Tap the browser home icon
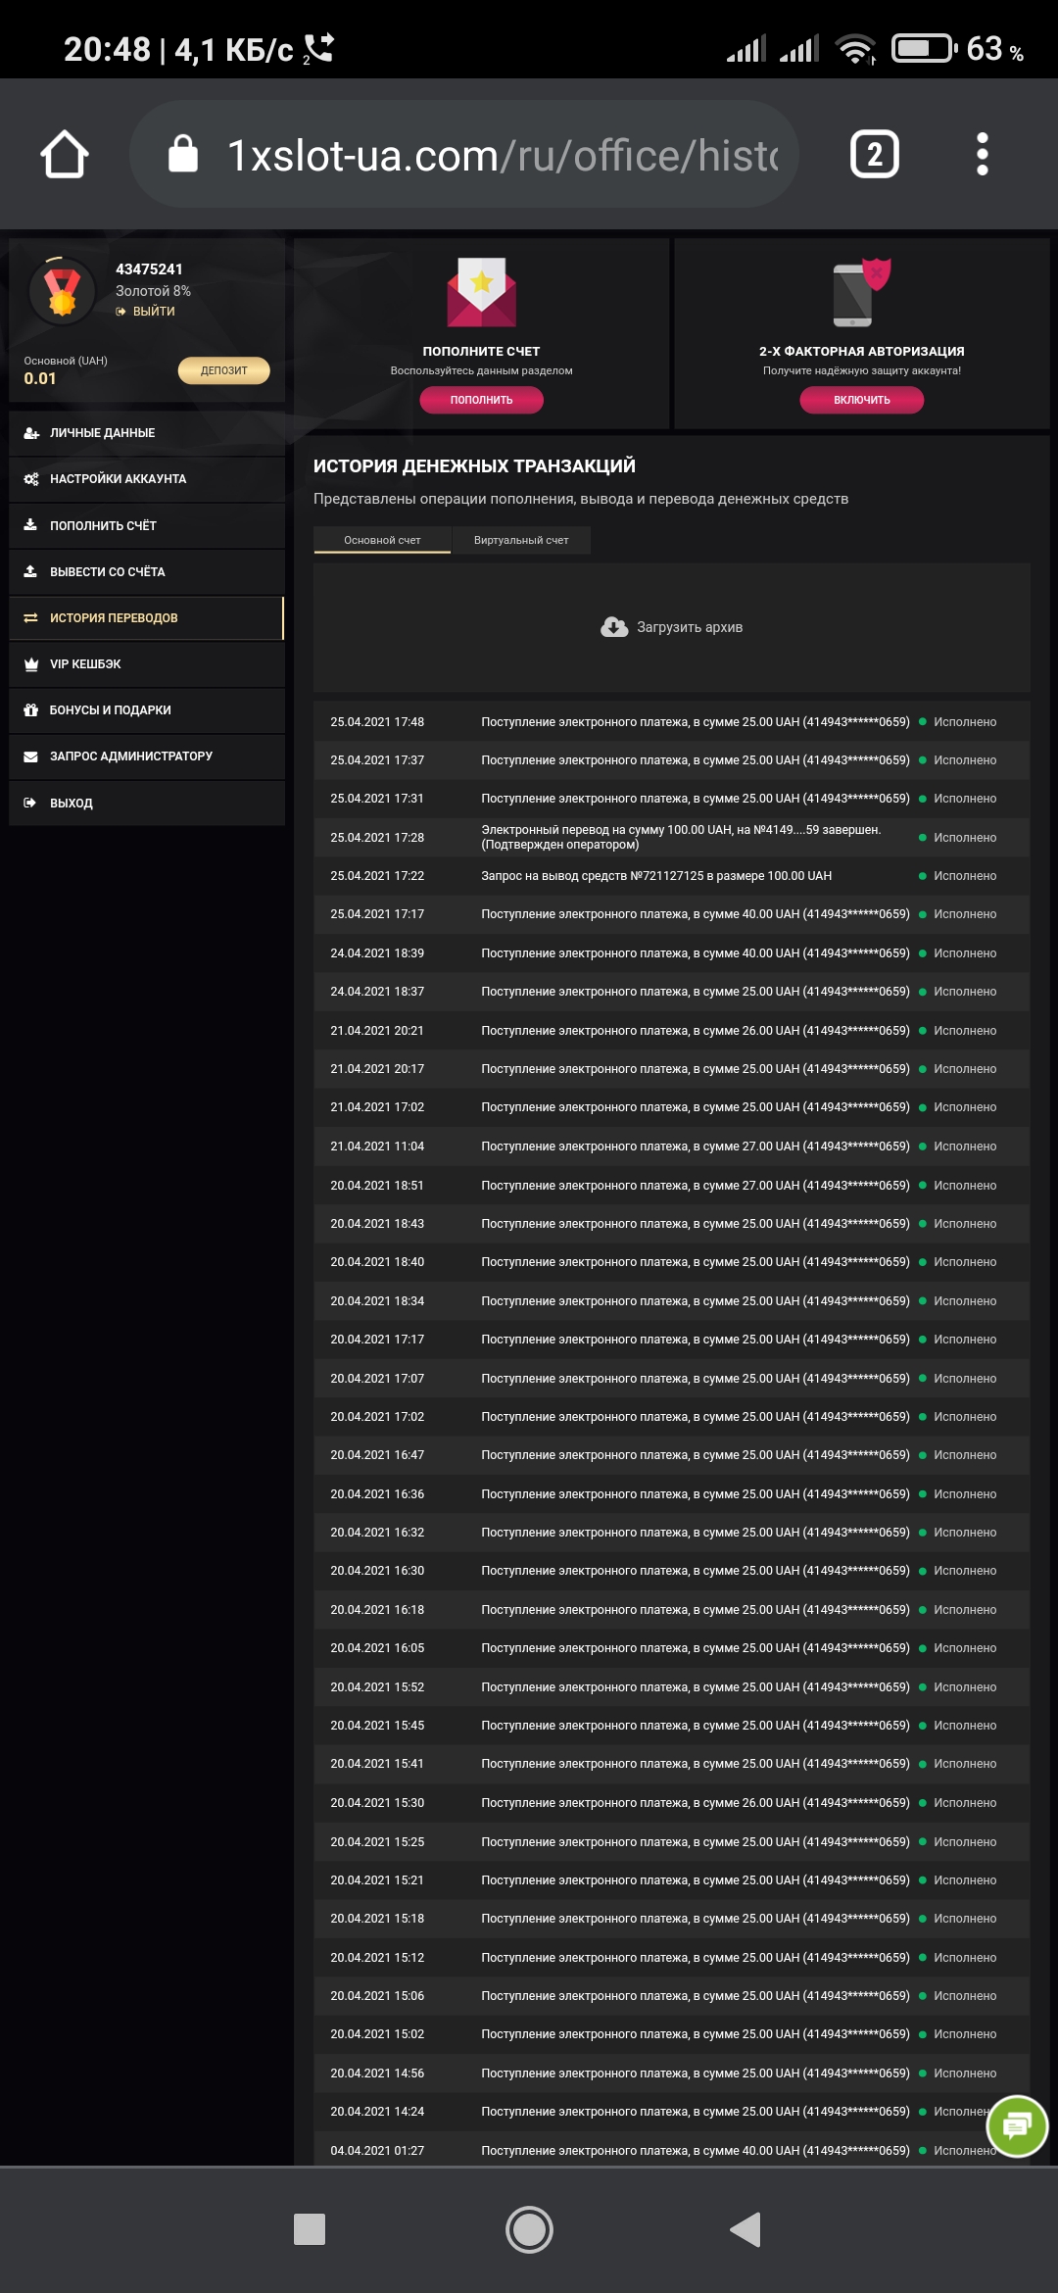 pyautogui.click(x=65, y=155)
